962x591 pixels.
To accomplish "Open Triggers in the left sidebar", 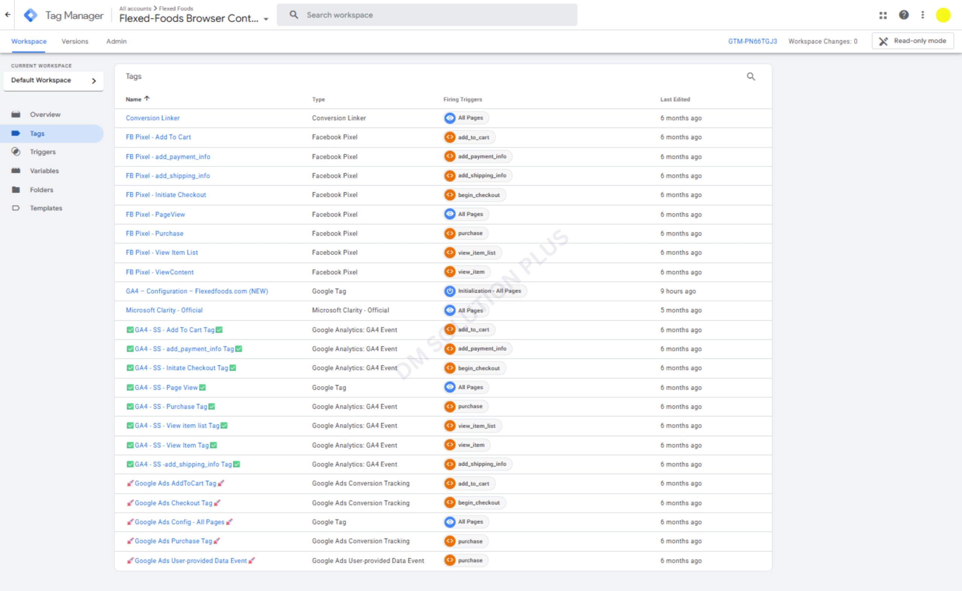I will (42, 152).
